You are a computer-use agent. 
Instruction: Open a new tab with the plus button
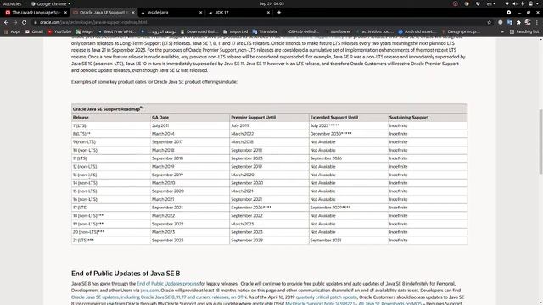(279, 13)
